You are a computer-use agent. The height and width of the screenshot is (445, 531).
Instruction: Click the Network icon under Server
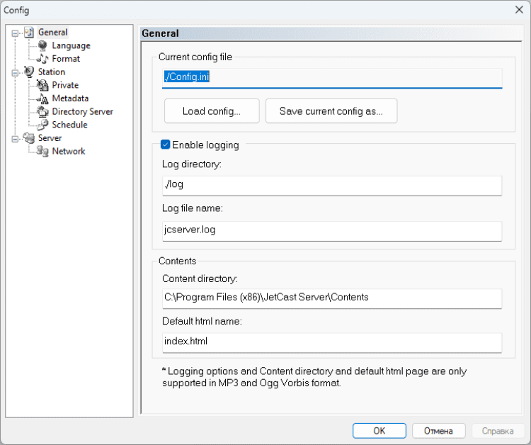42,151
